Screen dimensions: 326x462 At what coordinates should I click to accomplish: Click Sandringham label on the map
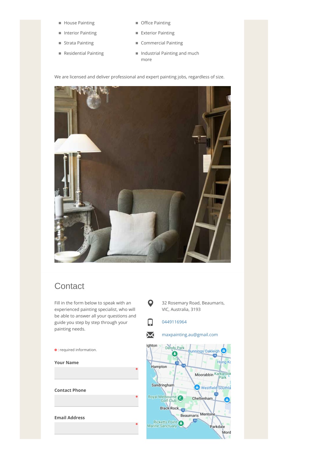[163, 385]
